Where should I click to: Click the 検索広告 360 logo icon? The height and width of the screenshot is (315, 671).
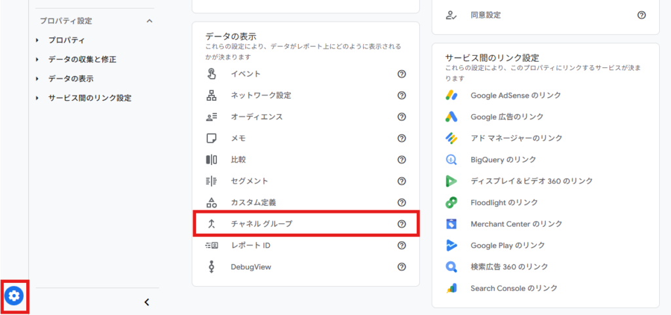pos(451,267)
